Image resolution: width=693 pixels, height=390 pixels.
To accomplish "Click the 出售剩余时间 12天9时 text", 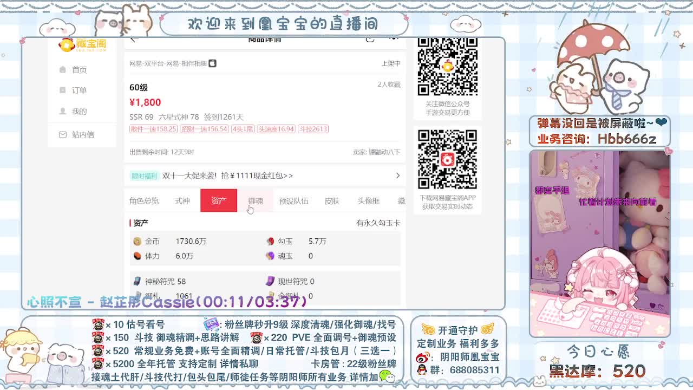I will pos(161,152).
